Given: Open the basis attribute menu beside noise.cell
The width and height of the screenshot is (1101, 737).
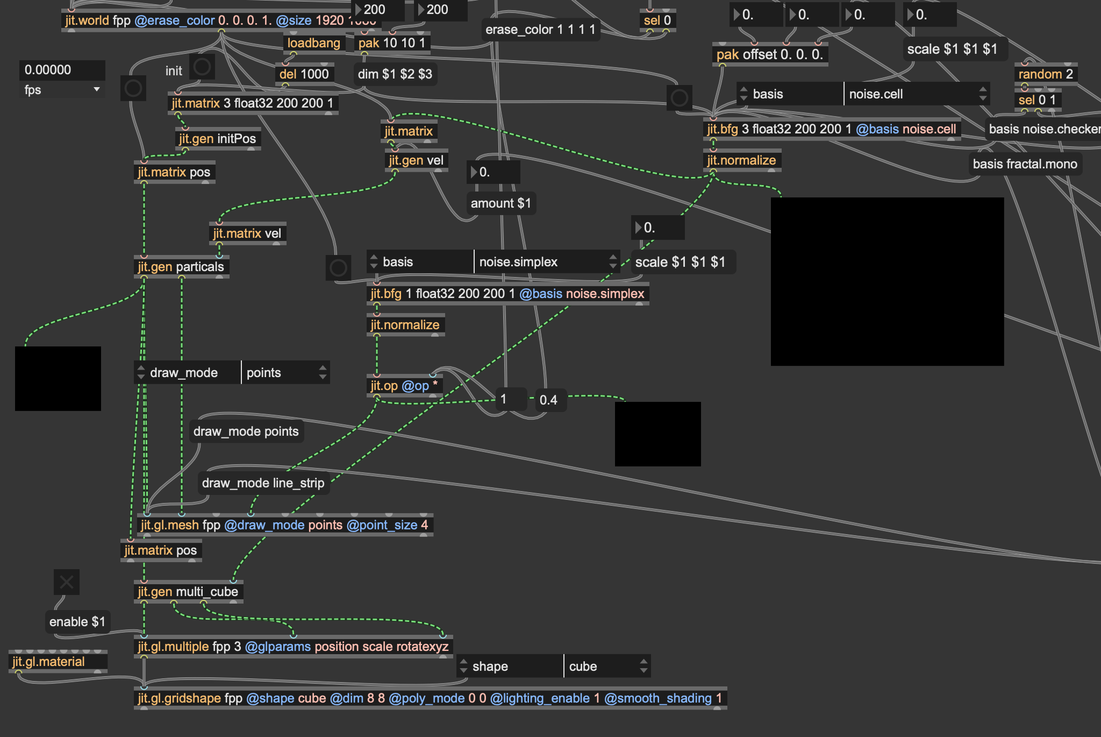Looking at the screenshot, I should [x=790, y=94].
